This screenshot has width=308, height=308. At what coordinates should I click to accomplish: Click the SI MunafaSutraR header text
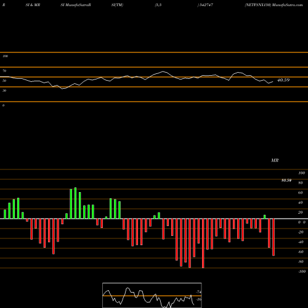[x=76, y=5]
